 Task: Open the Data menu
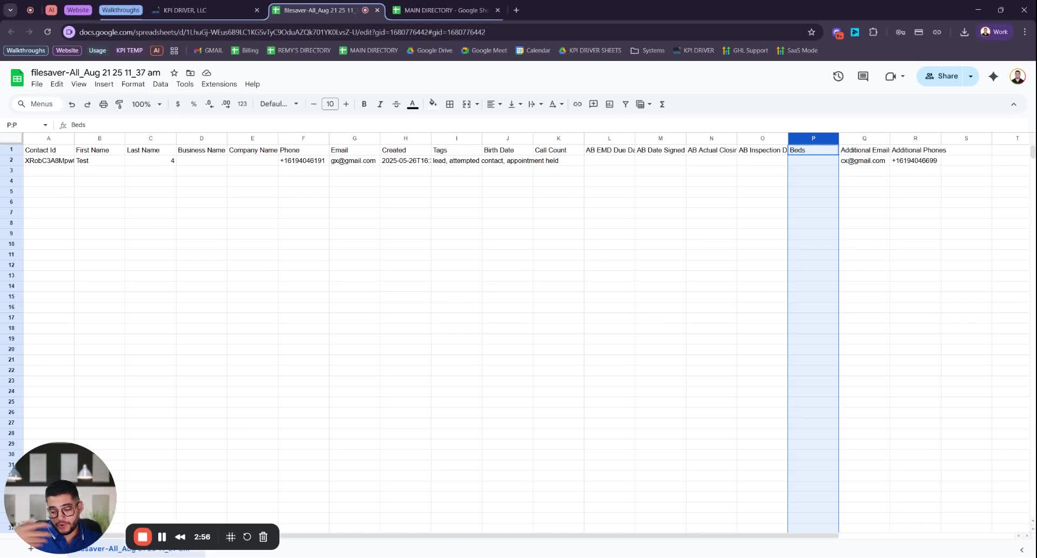(160, 84)
